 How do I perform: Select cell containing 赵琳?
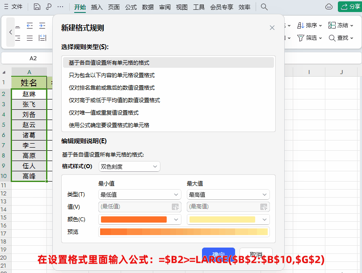pos(29,94)
